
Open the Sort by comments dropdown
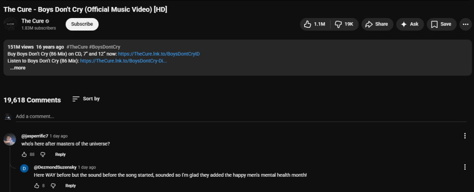[86, 99]
